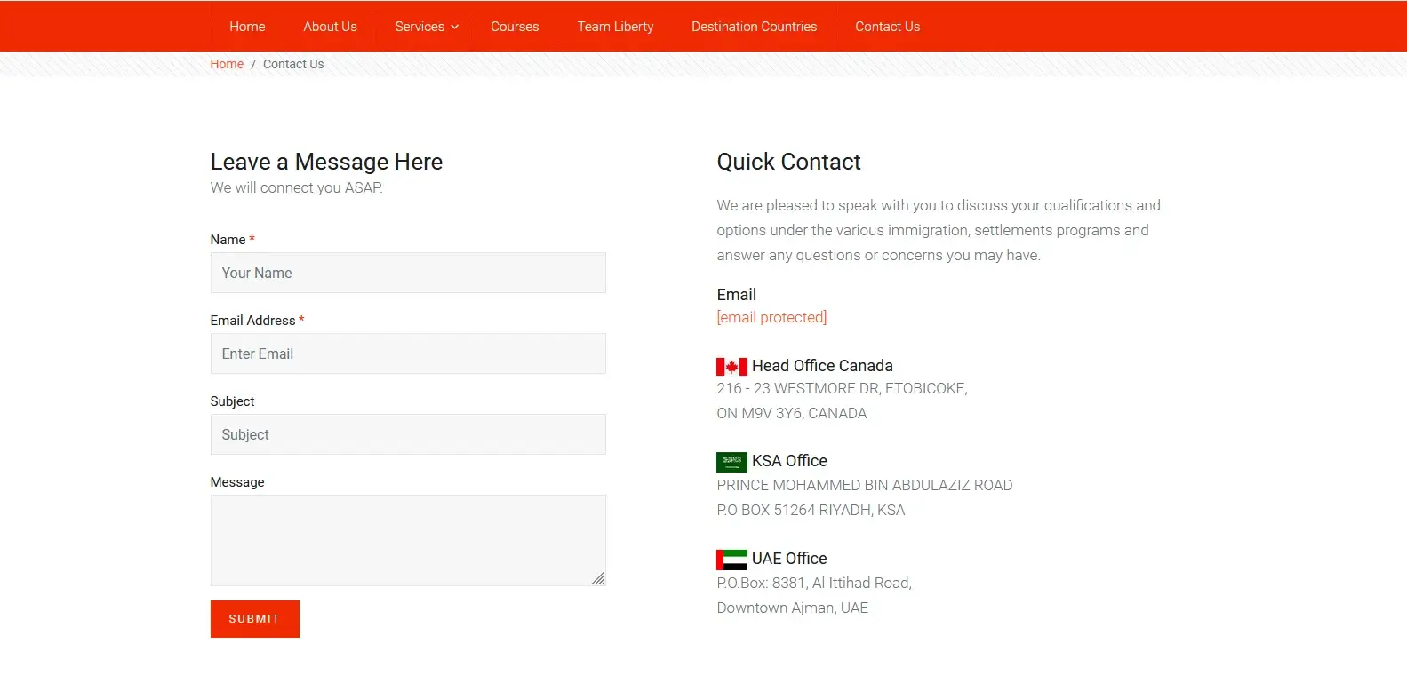This screenshot has height=675, width=1407.
Task: Select Contact Us in the top navigation
Action: pos(887,27)
